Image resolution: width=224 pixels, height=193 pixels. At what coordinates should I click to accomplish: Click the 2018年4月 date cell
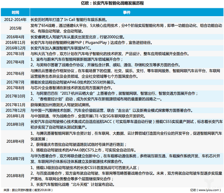tap(15, 141)
